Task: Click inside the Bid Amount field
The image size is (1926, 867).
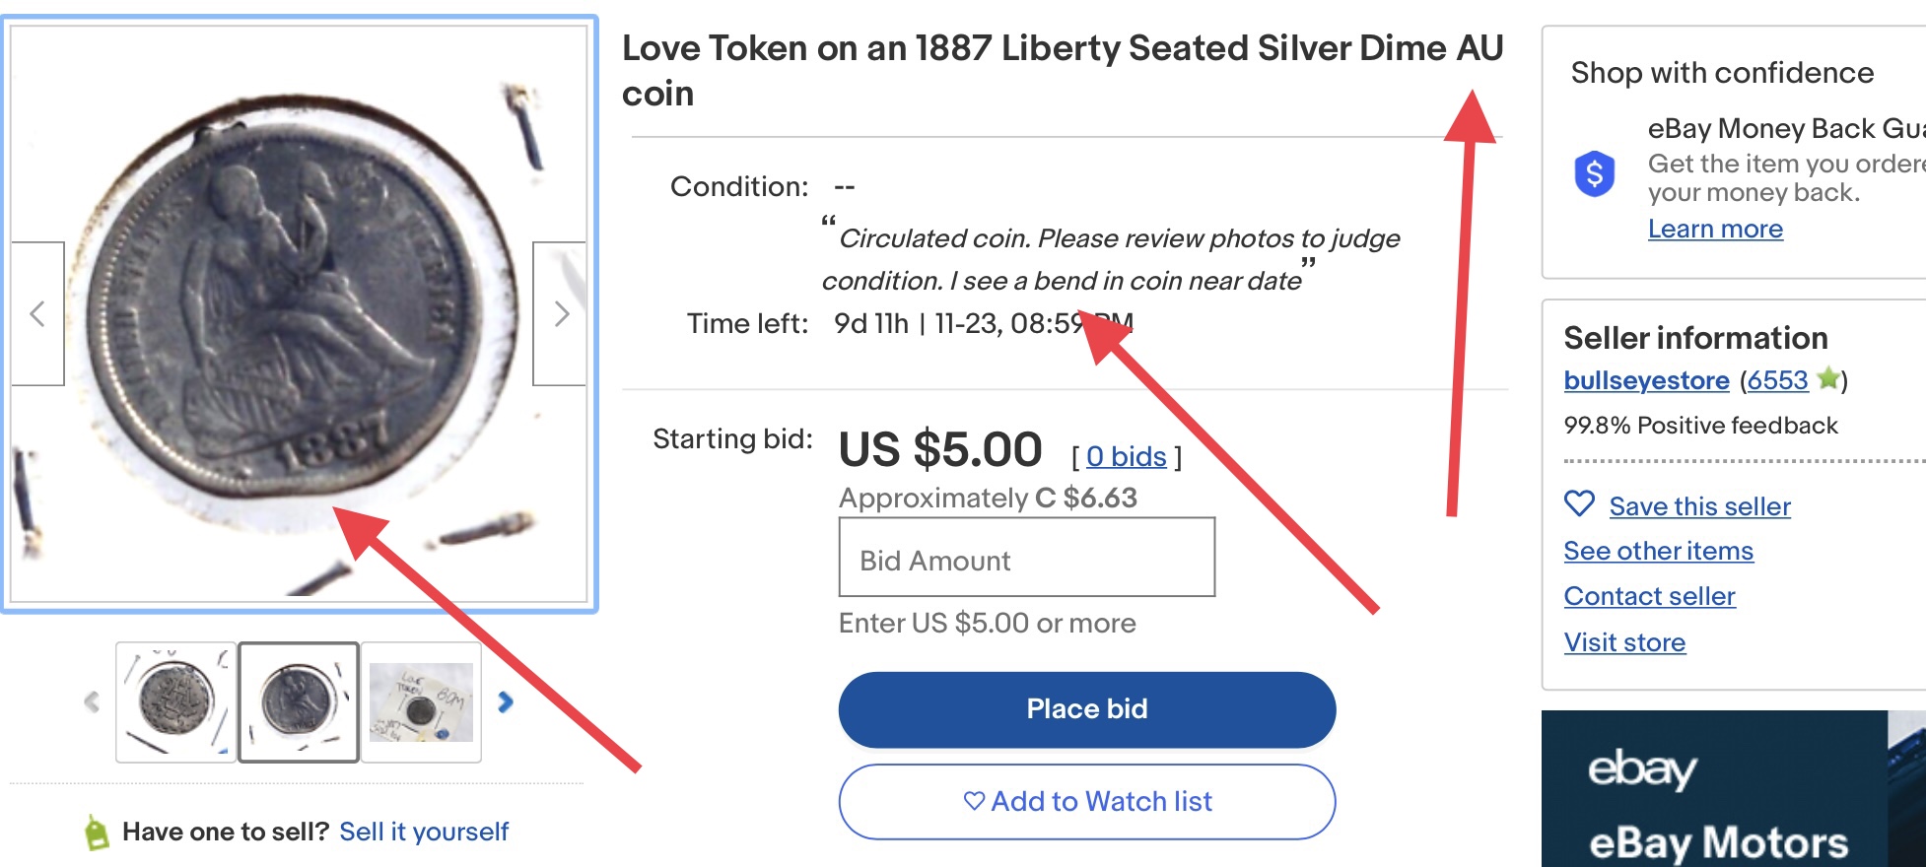Action: click(1026, 557)
